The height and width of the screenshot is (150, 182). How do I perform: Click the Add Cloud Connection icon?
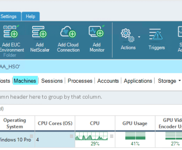click(68, 31)
